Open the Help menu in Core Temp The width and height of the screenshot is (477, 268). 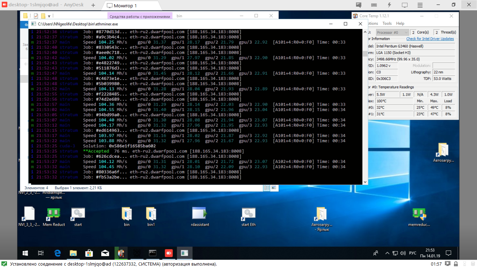400,23
